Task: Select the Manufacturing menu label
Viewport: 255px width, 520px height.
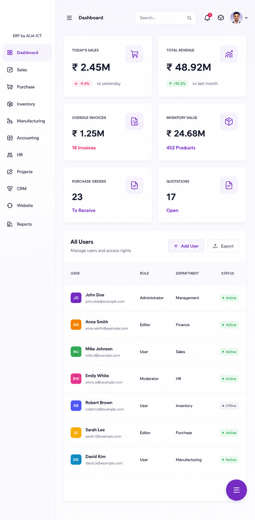Action: coord(31,121)
